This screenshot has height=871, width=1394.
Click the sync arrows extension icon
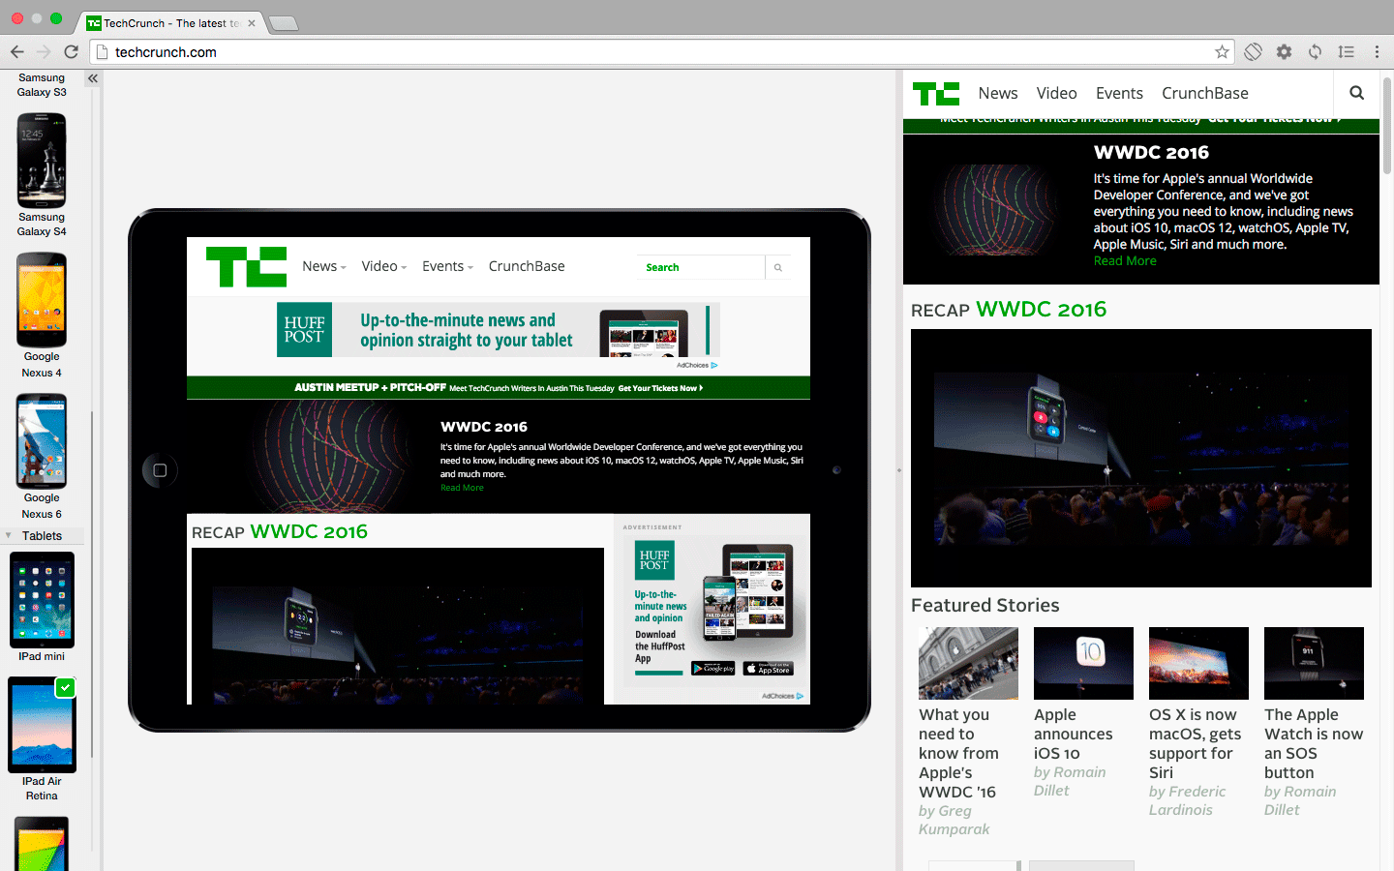point(1315,52)
